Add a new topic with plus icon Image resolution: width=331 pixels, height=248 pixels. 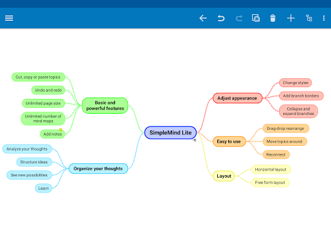point(291,18)
